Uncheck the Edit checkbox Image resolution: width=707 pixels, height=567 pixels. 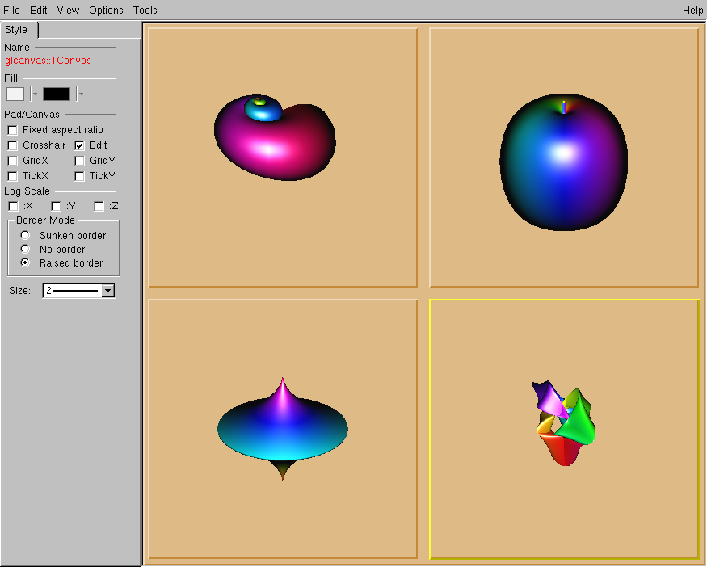pyautogui.click(x=80, y=145)
